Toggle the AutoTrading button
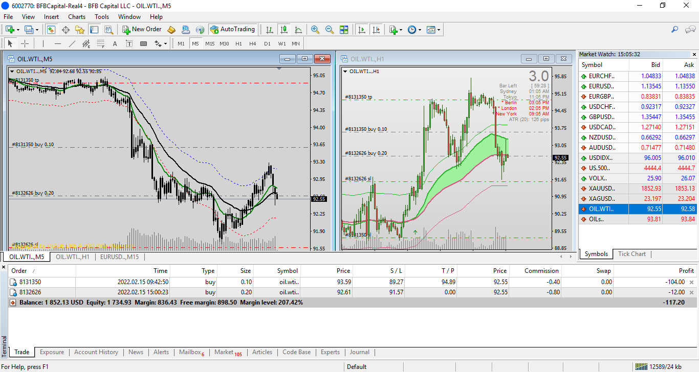 click(x=233, y=30)
